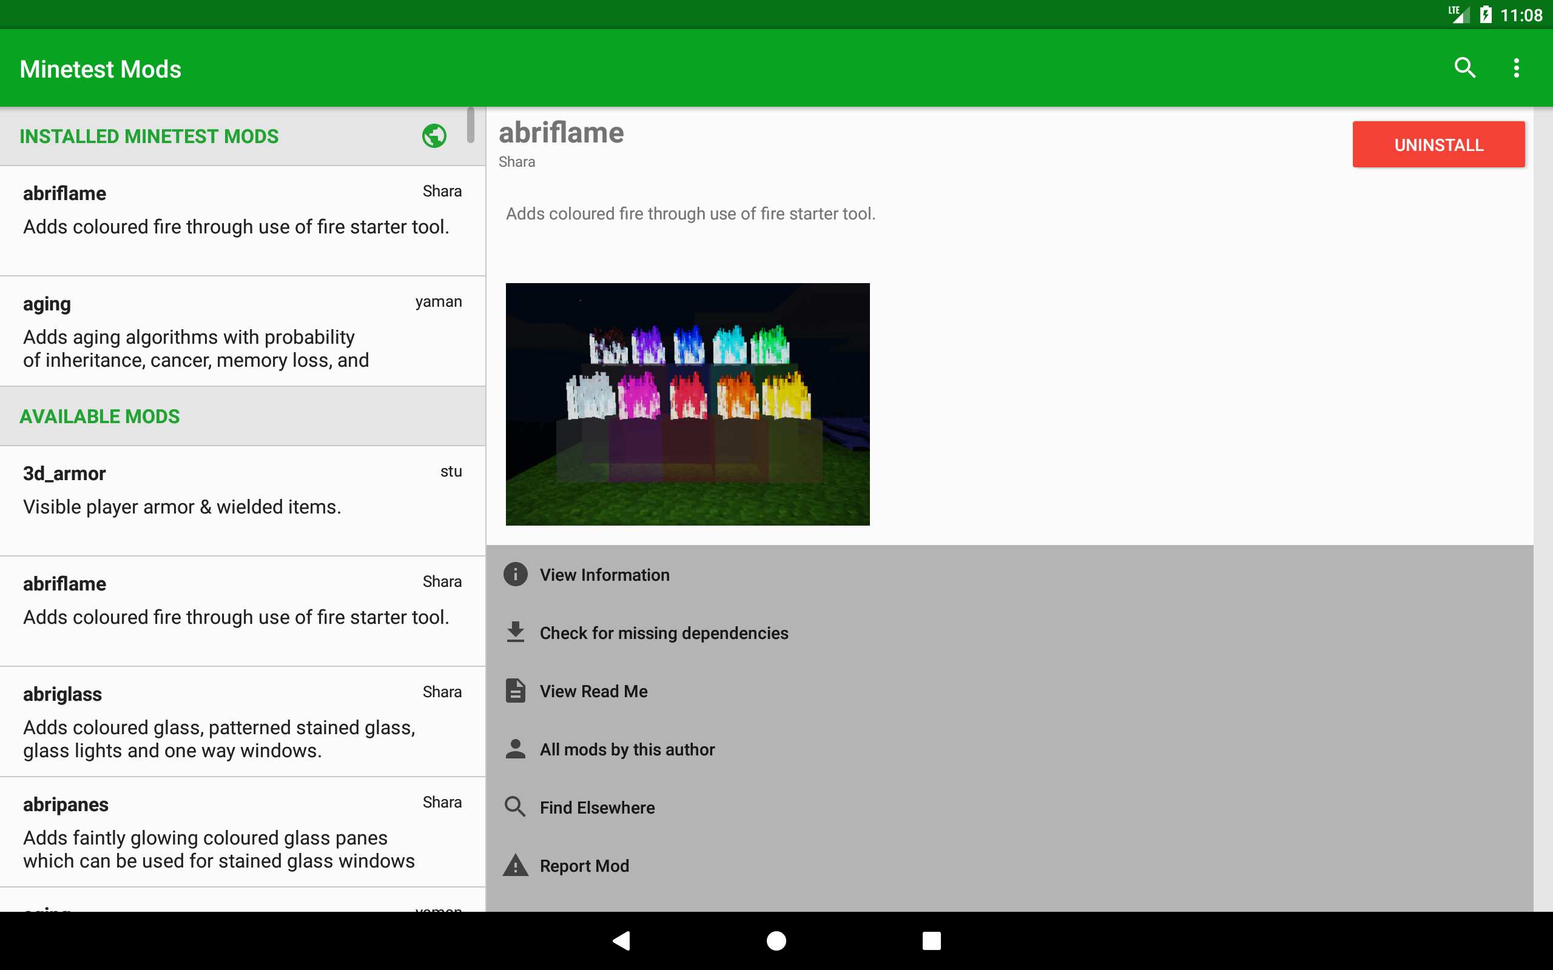Tap the Android recent apps square button

tap(932, 941)
